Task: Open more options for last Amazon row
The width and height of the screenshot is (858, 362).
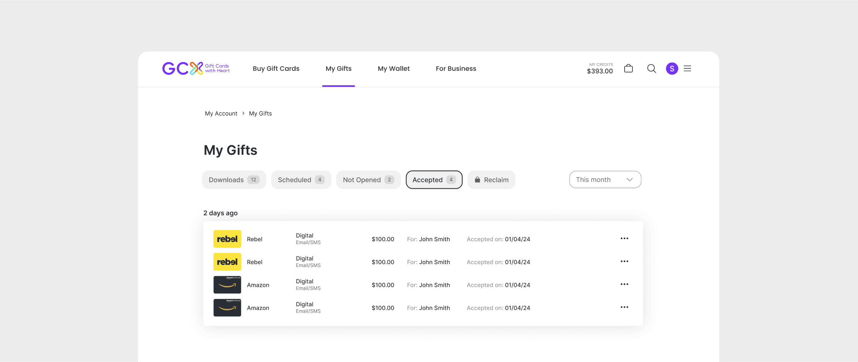Action: (624, 307)
